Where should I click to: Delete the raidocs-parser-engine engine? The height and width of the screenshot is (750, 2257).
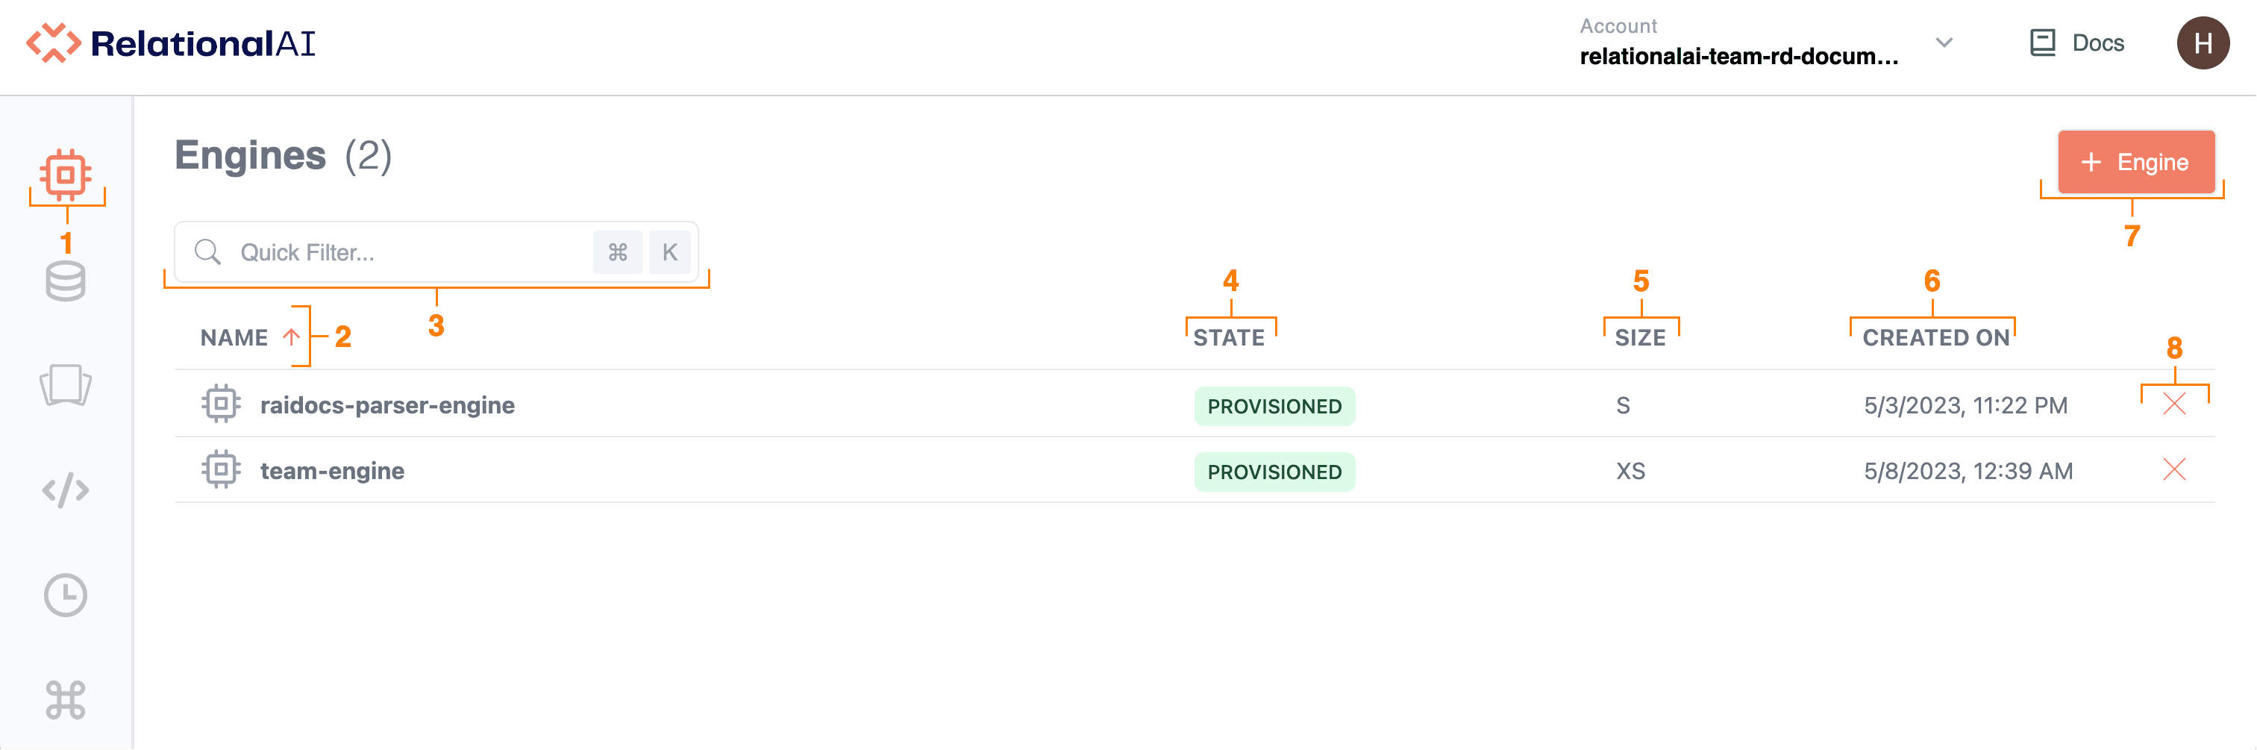pos(2173,404)
